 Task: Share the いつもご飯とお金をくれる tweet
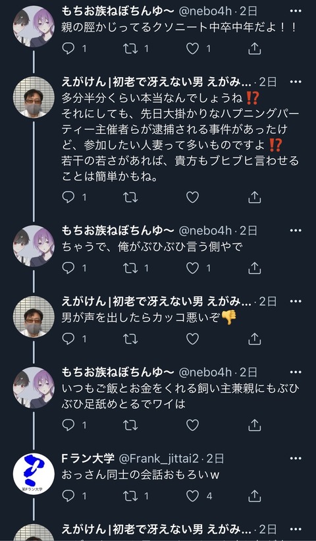point(254,425)
